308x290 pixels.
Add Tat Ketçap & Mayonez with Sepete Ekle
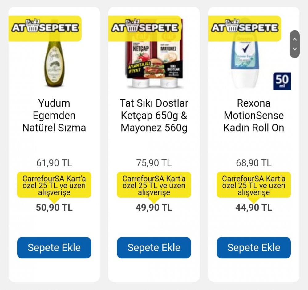click(154, 248)
